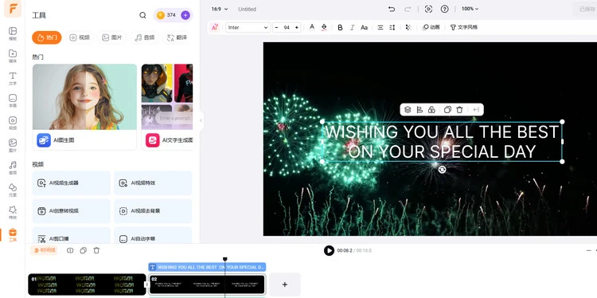Redo the last undone action
Screen dimensions: 597x298
[408, 9]
